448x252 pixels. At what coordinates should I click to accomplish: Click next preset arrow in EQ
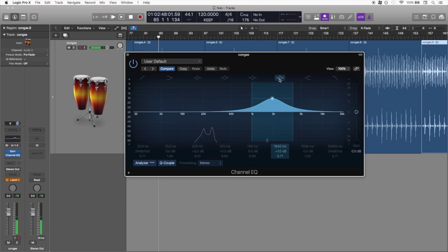click(x=153, y=69)
